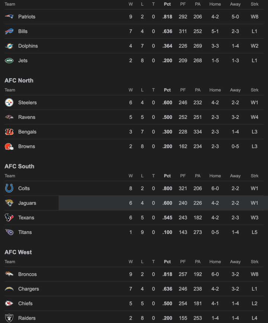Screen dimensions: 268x323
Task: Click the Broncos team logo
Action: (x=9, y=274)
